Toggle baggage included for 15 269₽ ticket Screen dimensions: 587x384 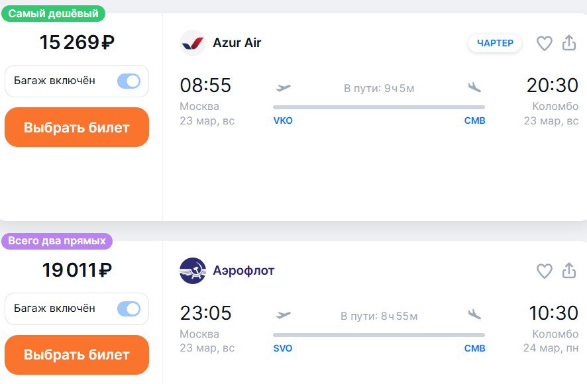[x=129, y=81]
